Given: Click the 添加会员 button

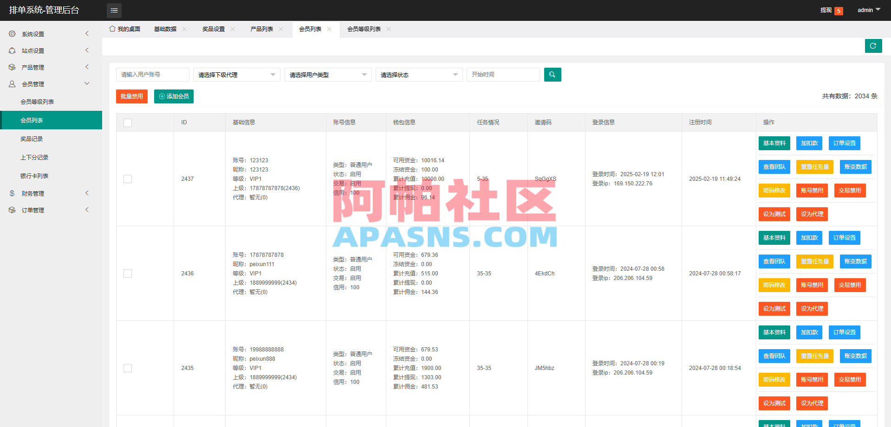Looking at the screenshot, I should (x=173, y=96).
